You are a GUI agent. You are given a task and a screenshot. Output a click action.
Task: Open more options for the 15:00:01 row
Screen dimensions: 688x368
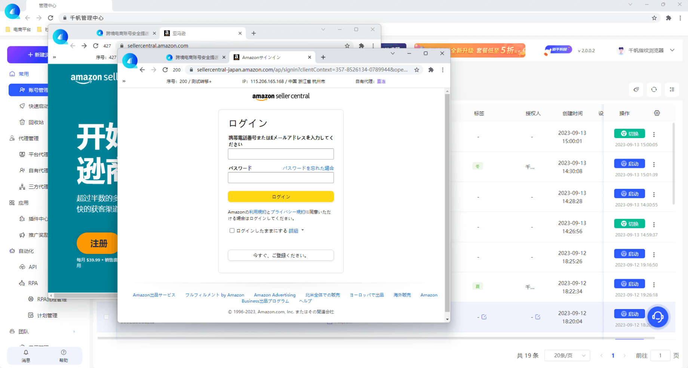coord(654,134)
